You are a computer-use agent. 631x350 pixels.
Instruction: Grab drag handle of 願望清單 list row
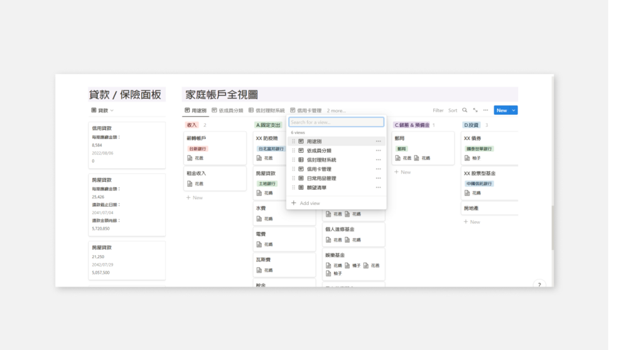click(293, 188)
